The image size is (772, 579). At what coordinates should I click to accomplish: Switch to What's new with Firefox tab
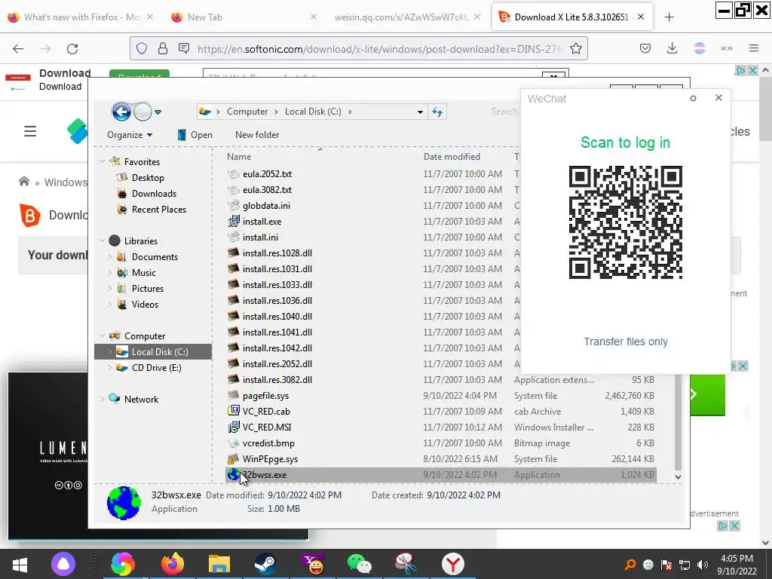tap(80, 17)
